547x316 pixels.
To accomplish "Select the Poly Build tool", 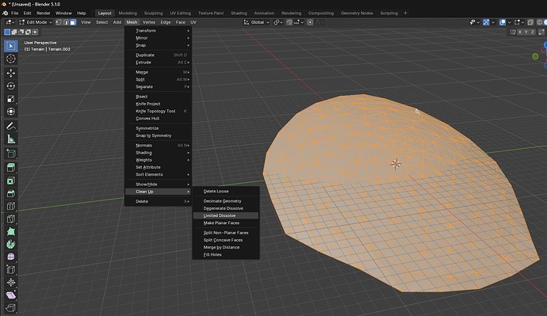I will [x=11, y=231].
